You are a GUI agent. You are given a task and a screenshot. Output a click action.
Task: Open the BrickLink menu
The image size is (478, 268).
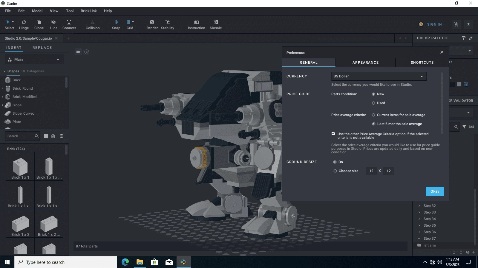click(88, 11)
